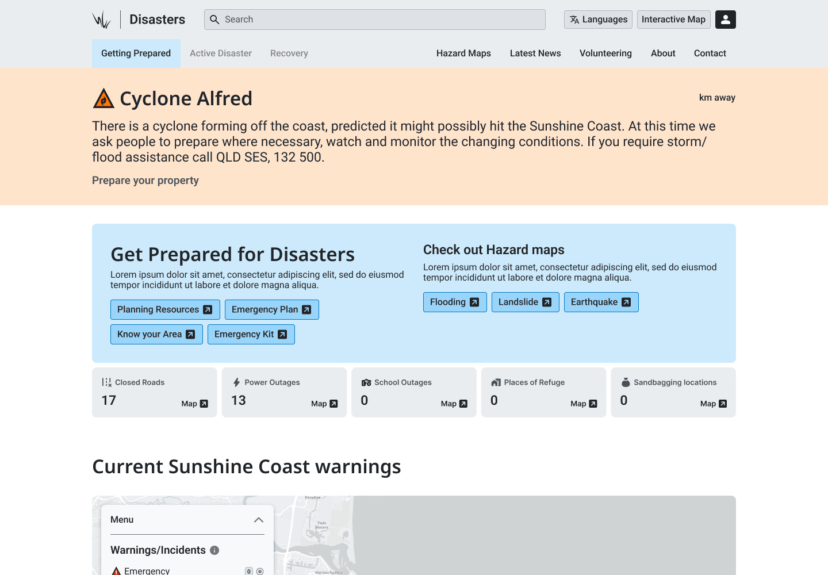Click the Places of Refuge Map arrow icon
This screenshot has width=828, height=575.
(593, 404)
